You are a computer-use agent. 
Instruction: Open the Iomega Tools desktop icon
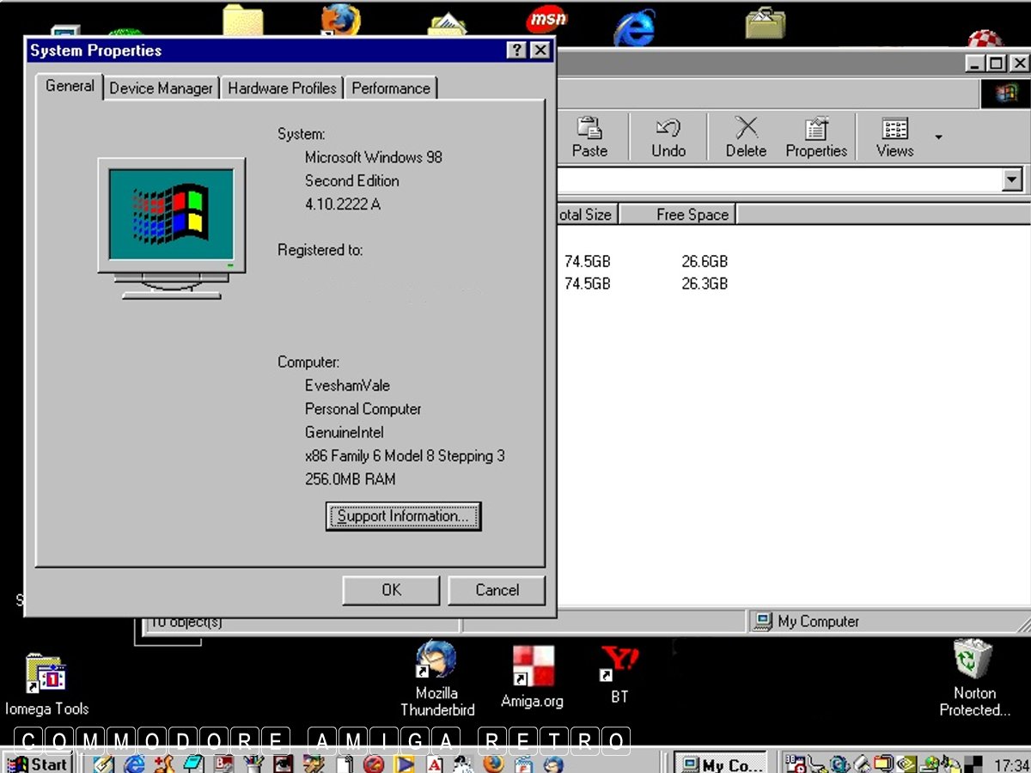coord(46,675)
